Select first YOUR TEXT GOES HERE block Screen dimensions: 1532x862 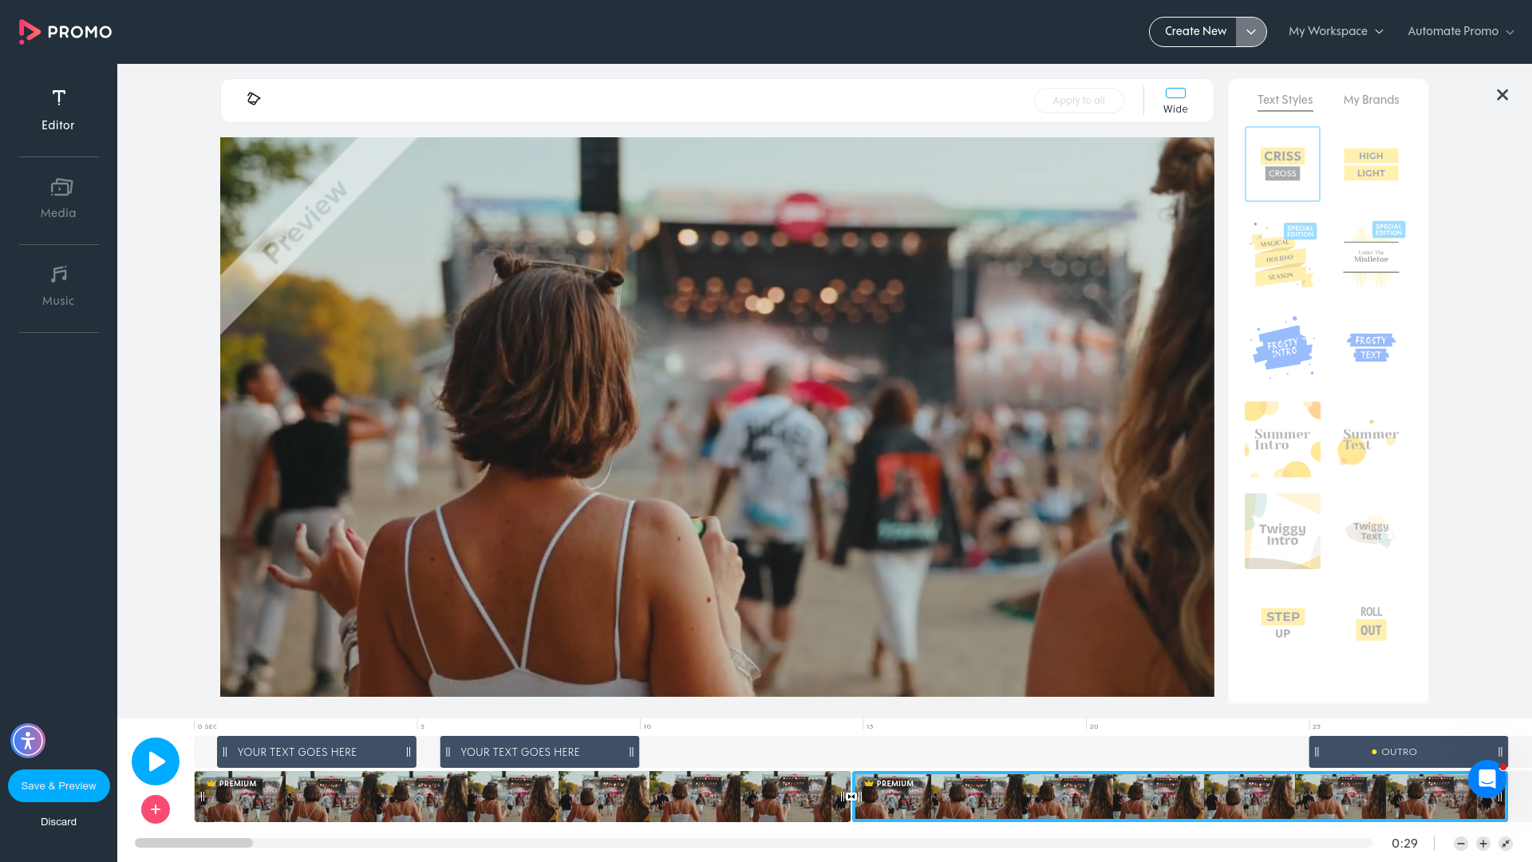pos(317,752)
